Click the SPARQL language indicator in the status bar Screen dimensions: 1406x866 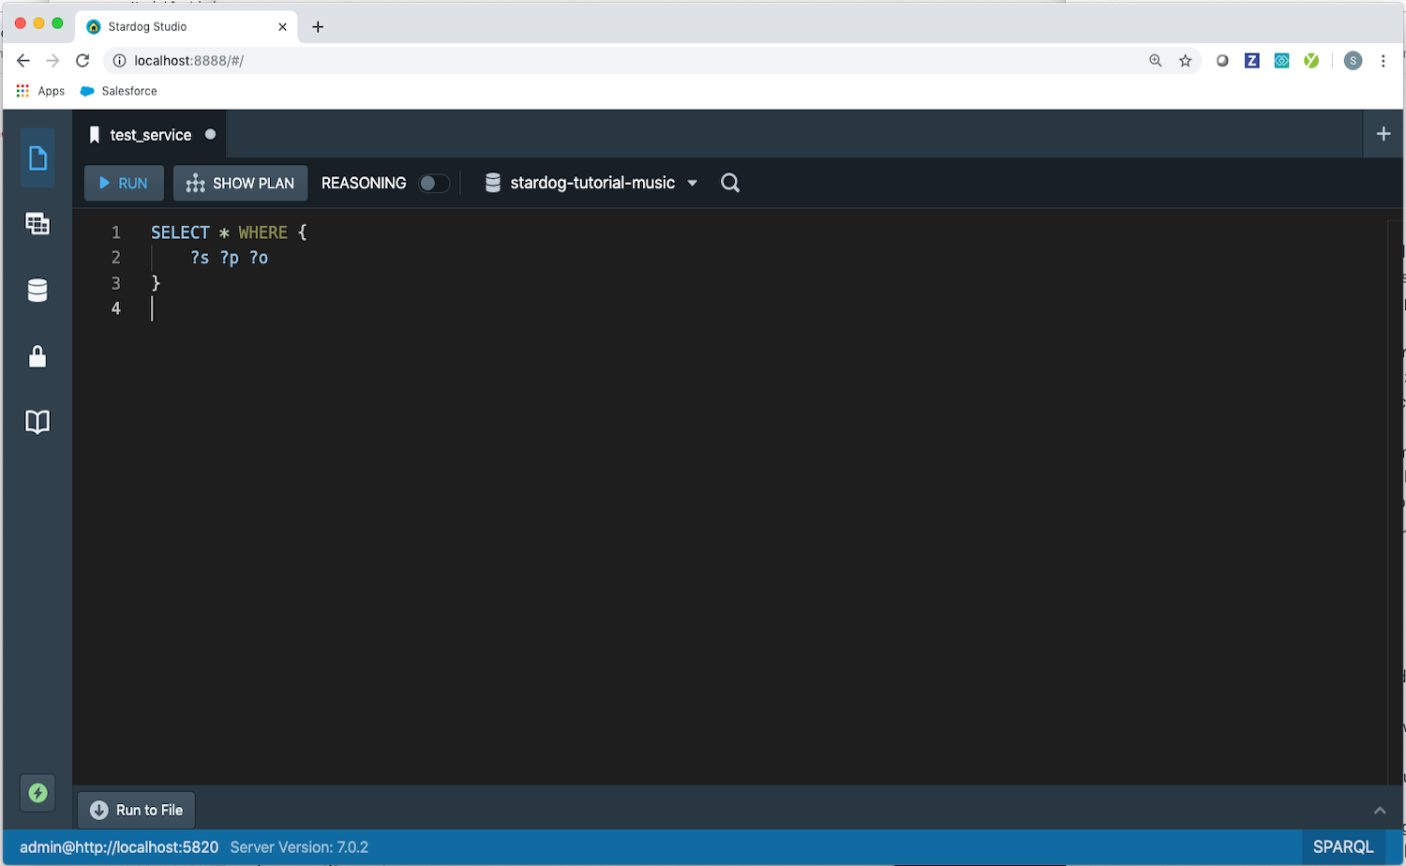(1343, 845)
